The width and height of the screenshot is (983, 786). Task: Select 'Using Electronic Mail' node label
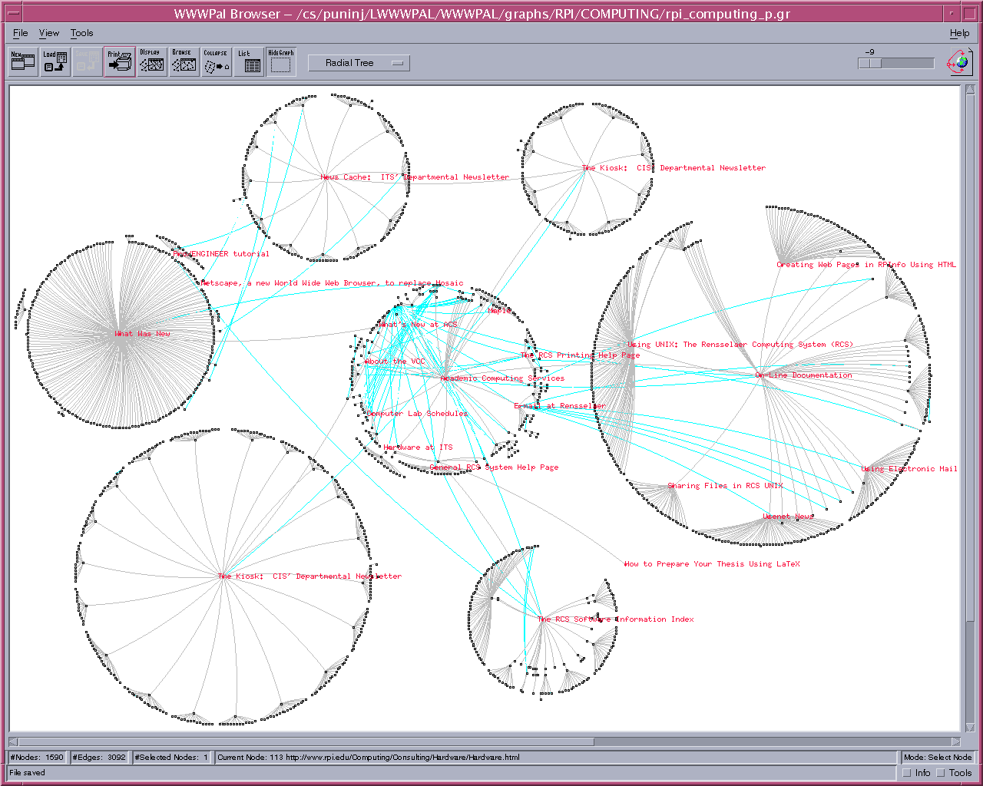pyautogui.click(x=909, y=469)
